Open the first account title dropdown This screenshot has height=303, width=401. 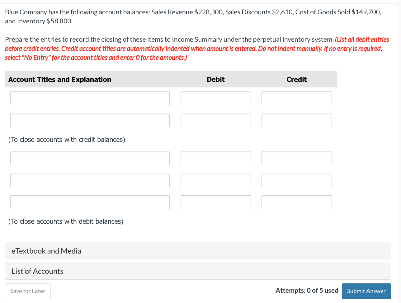tap(90, 98)
